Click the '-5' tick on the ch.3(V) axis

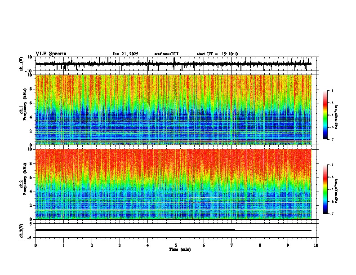(x=31, y=238)
